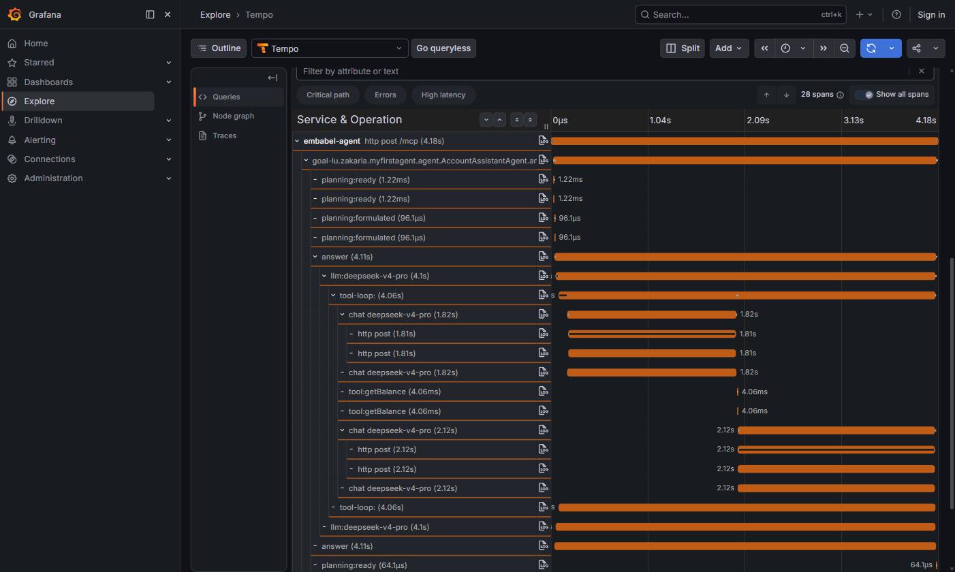
Task: Click Explore breadcrumb link
Action: coord(215,14)
